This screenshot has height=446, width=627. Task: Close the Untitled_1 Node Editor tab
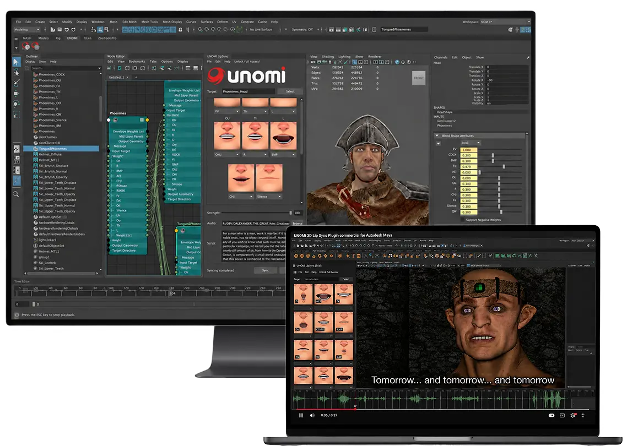tap(128, 77)
